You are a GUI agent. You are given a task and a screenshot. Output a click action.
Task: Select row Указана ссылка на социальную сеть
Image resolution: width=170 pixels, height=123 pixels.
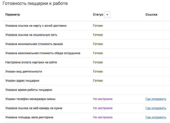tap(86, 35)
